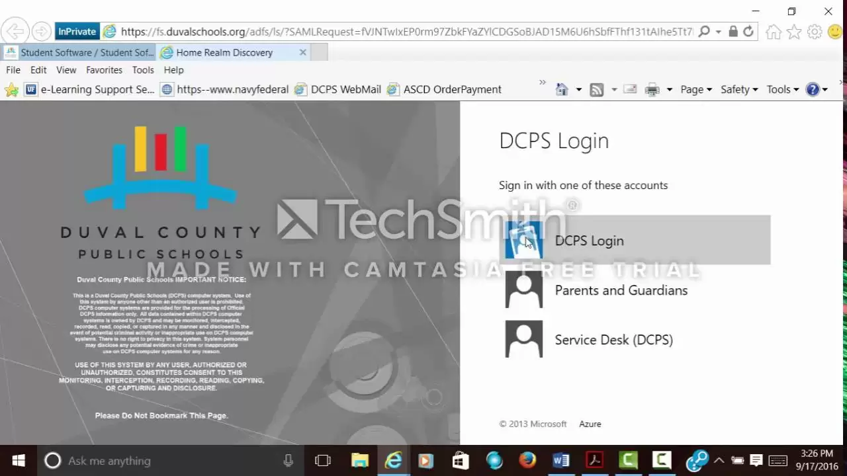The height and width of the screenshot is (476, 847).
Task: Open File Explorer from the taskbar
Action: [359, 461]
